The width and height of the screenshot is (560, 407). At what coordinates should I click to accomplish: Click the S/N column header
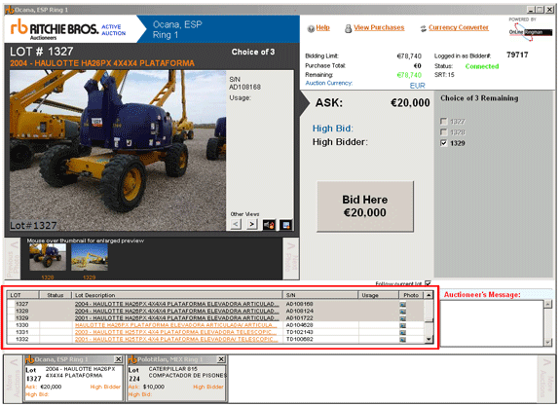320,295
